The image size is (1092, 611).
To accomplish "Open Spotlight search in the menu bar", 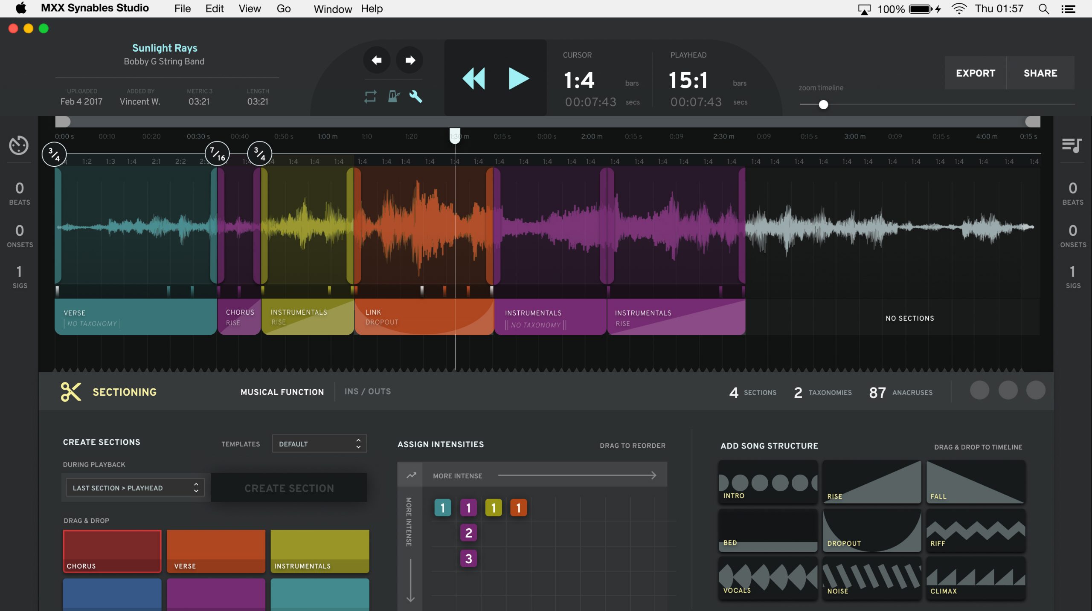I will click(1043, 9).
